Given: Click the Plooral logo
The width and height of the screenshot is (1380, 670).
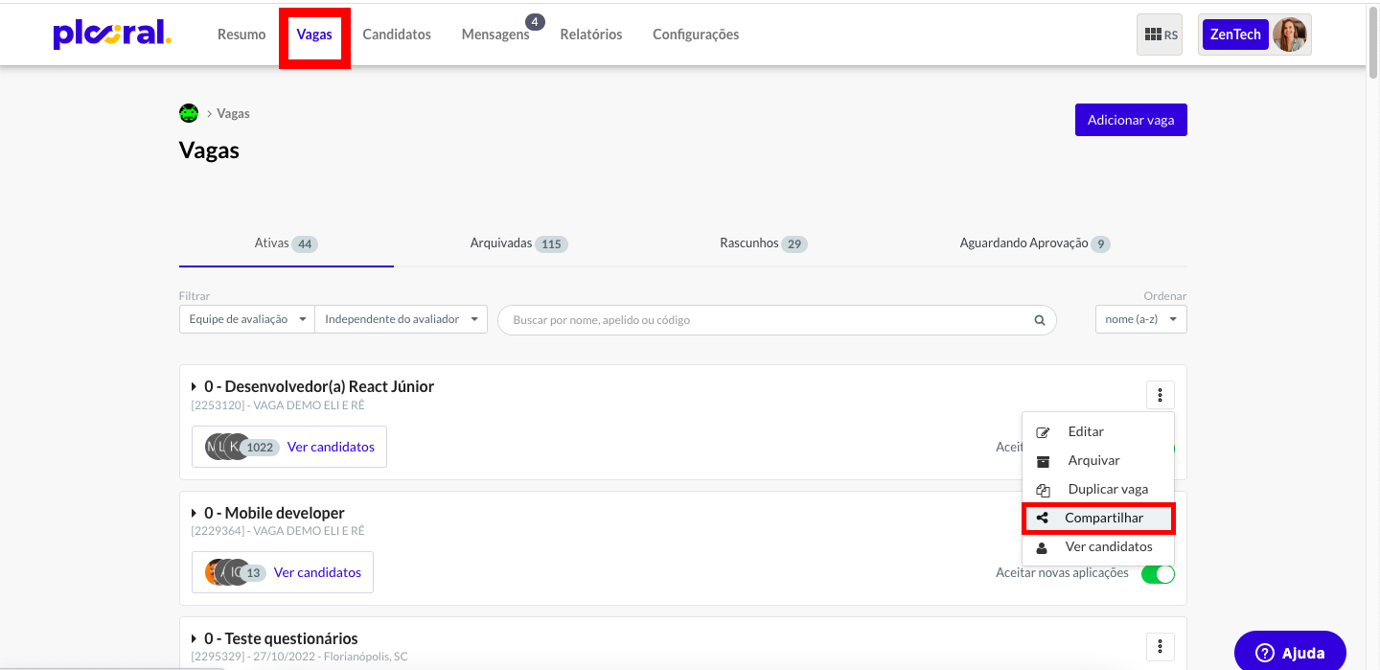Looking at the screenshot, I should click(112, 35).
